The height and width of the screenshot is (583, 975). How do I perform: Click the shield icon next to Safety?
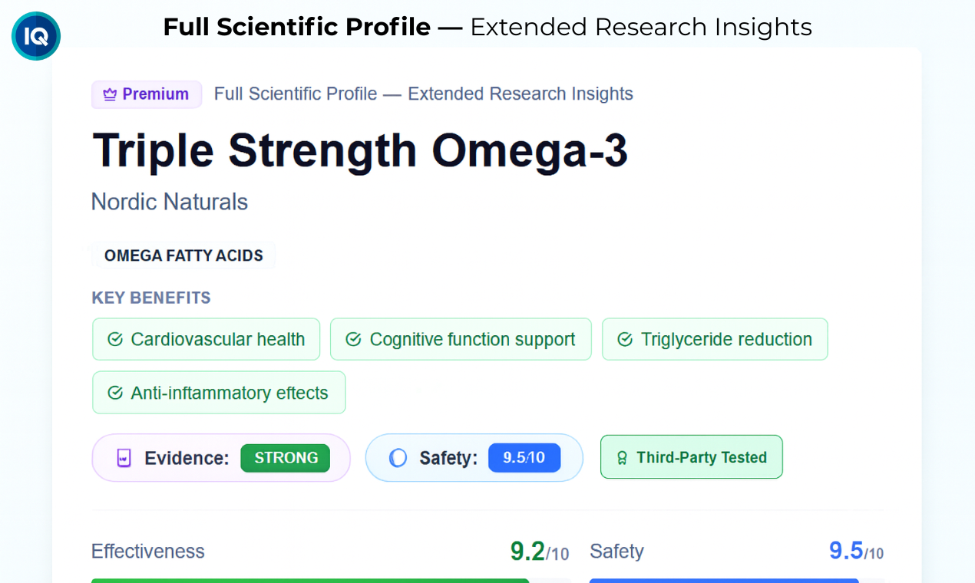(x=398, y=458)
